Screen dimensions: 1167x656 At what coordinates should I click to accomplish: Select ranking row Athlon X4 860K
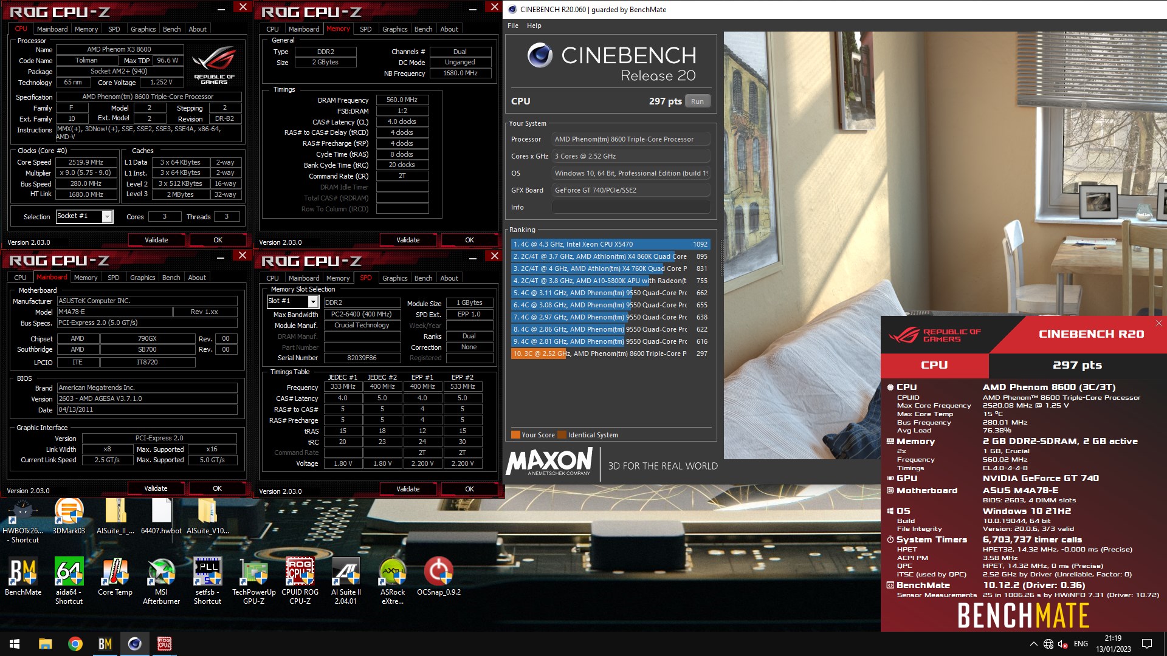point(610,256)
